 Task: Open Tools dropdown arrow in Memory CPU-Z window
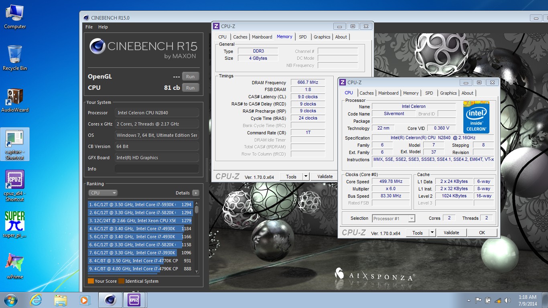tap(306, 176)
